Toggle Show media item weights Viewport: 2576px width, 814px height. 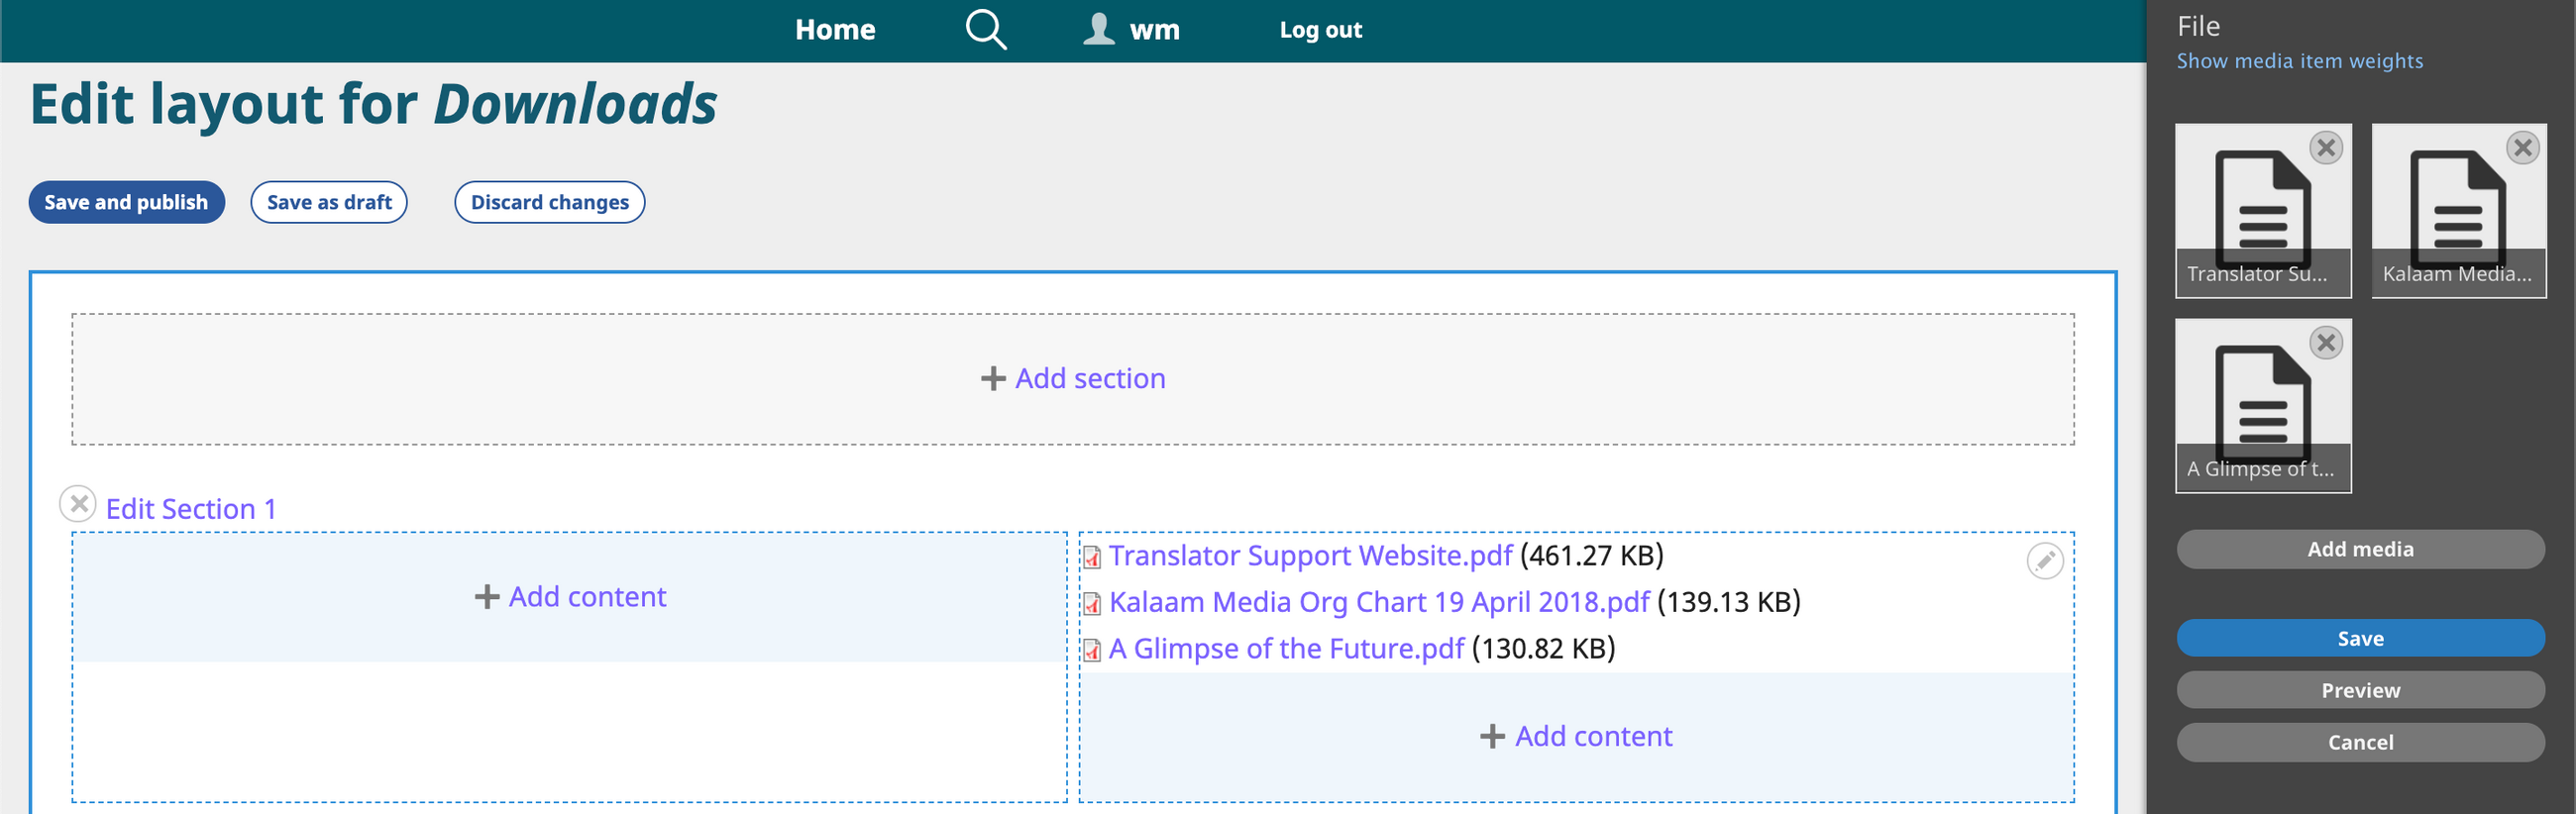tap(2299, 61)
